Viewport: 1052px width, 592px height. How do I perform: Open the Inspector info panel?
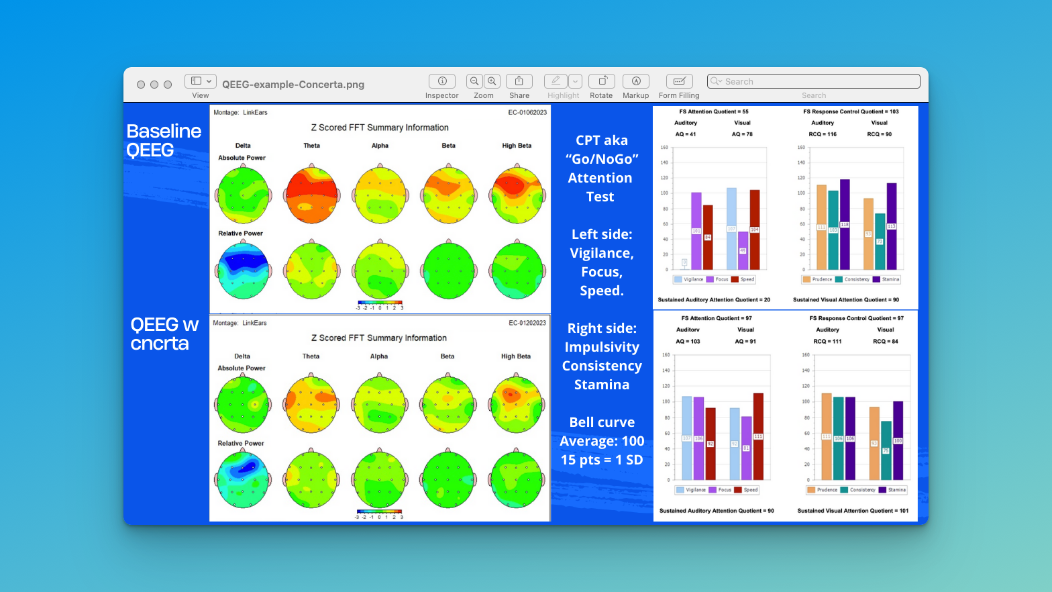[x=441, y=81]
